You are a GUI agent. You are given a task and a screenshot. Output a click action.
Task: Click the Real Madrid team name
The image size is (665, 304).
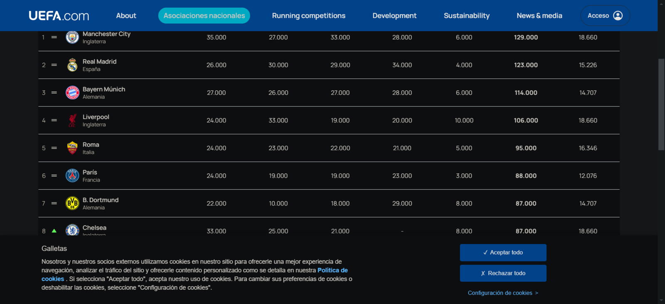click(99, 61)
